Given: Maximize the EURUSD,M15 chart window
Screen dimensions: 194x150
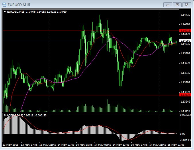Looking at the screenshot, I should click(177, 5).
